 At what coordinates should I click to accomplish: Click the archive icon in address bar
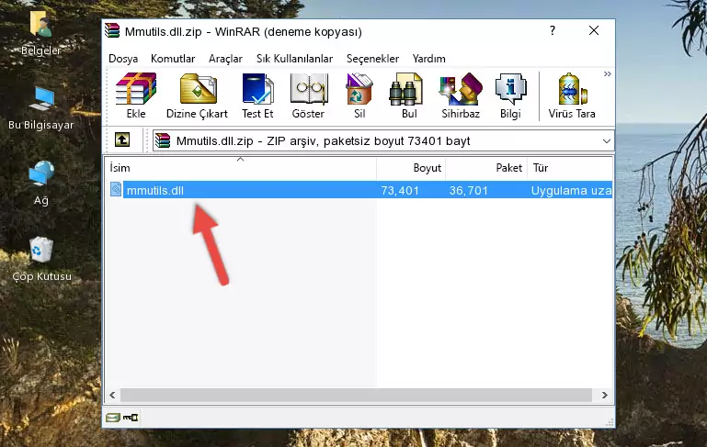163,140
